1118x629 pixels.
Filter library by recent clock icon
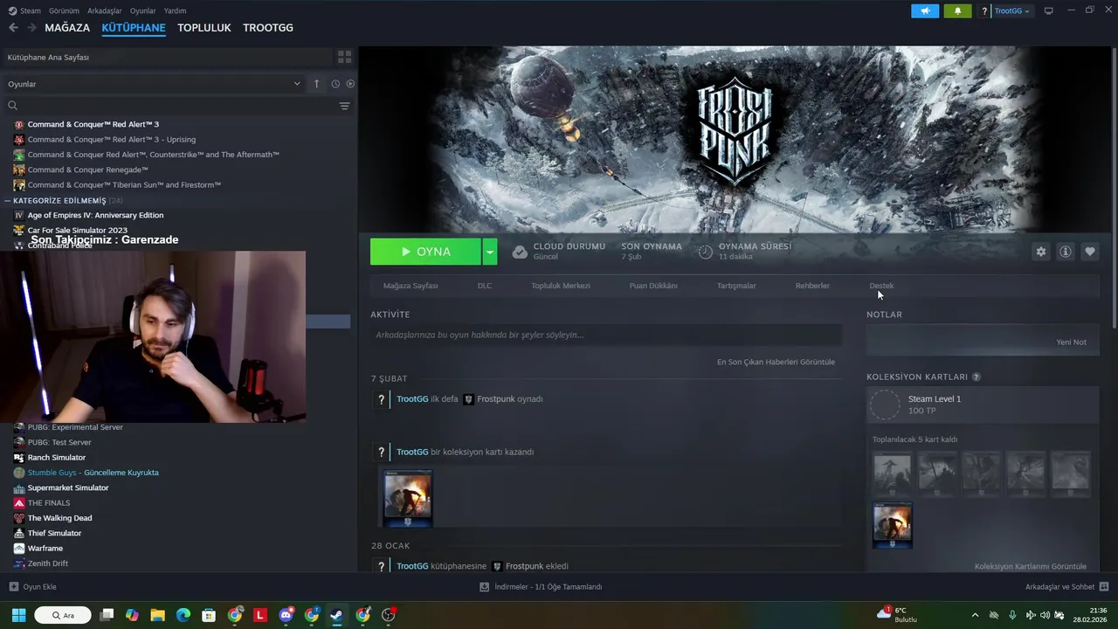(335, 84)
